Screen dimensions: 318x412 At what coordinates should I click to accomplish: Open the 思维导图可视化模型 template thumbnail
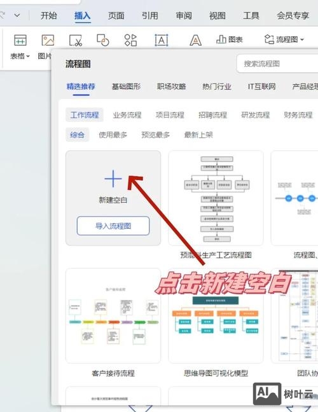pyautogui.click(x=216, y=316)
